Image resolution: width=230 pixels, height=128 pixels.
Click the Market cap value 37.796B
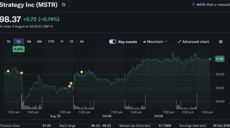tap(165, 126)
